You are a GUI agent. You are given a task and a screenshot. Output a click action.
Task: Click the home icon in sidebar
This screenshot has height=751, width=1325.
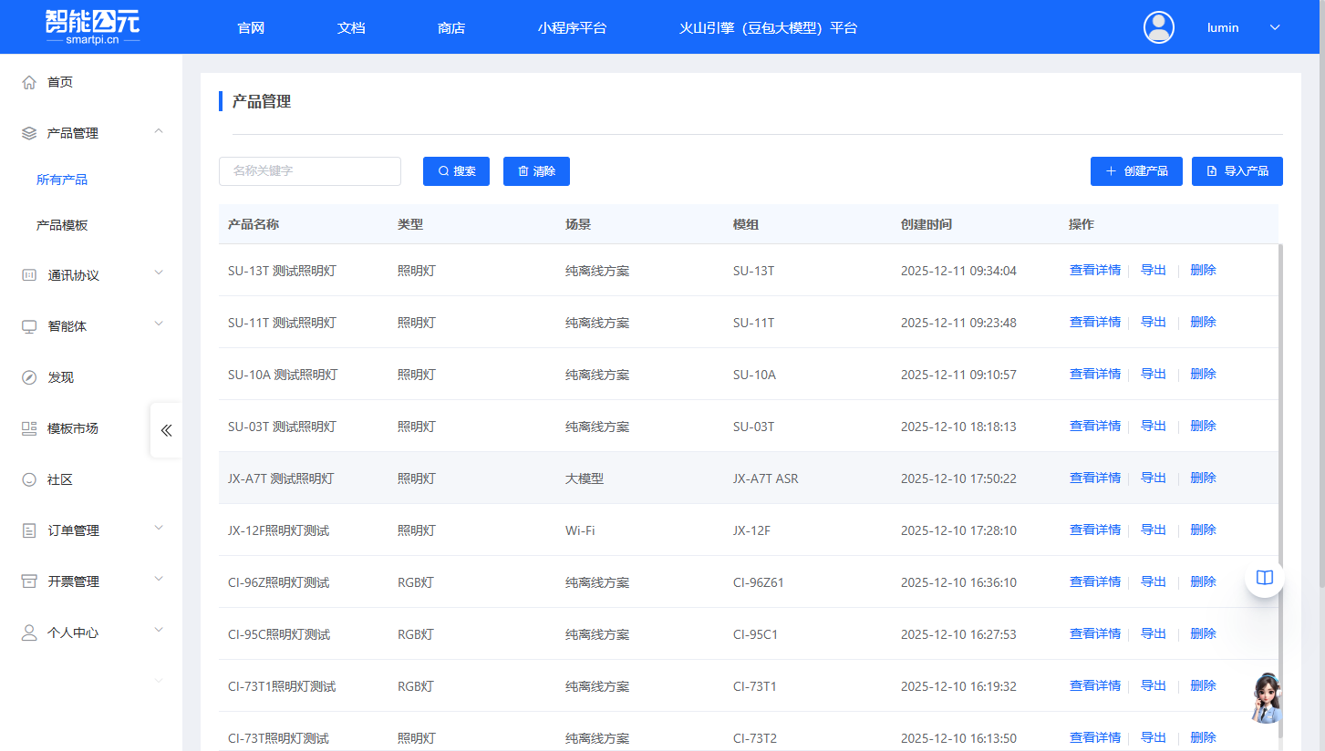coord(29,82)
